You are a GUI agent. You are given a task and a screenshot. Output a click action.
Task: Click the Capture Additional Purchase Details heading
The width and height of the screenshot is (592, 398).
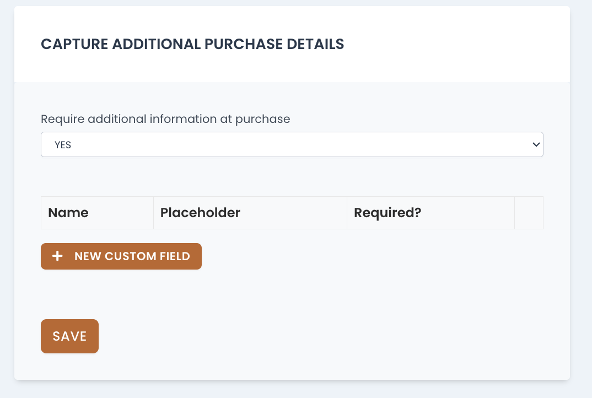click(x=192, y=44)
